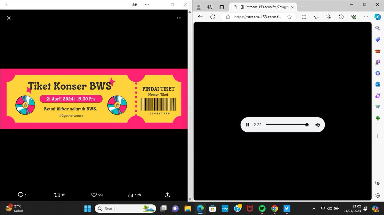
Task: Open Edge sidebar settings gear
Action: (x=378, y=195)
